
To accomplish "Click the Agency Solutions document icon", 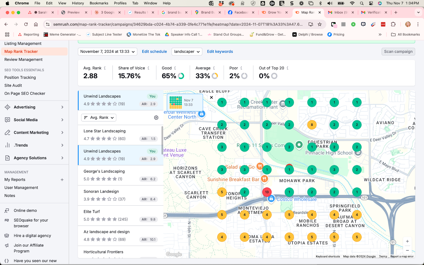I will click(x=7, y=158).
